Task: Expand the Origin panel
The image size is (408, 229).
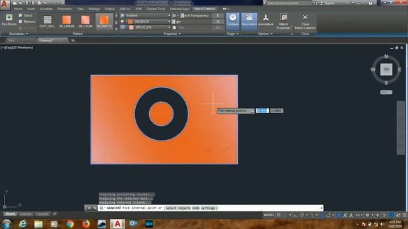Action: pos(232,34)
